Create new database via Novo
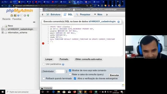The width and height of the screenshot is (167, 94). tap(10, 26)
